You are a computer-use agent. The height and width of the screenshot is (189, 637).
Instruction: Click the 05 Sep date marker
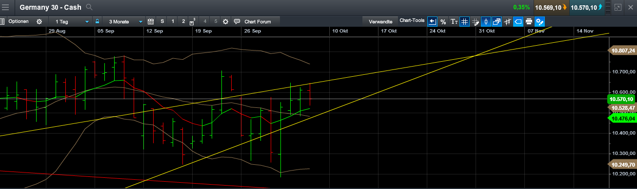(106, 31)
